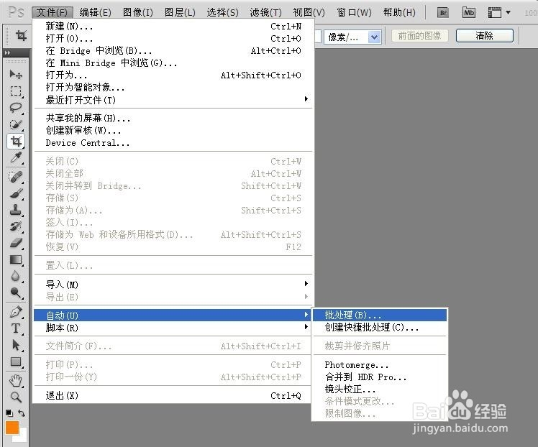Choose 在 Mini Bridge 中浏览(G)...
Image resolution: width=538 pixels, height=447 pixels.
pyautogui.click(x=173, y=63)
